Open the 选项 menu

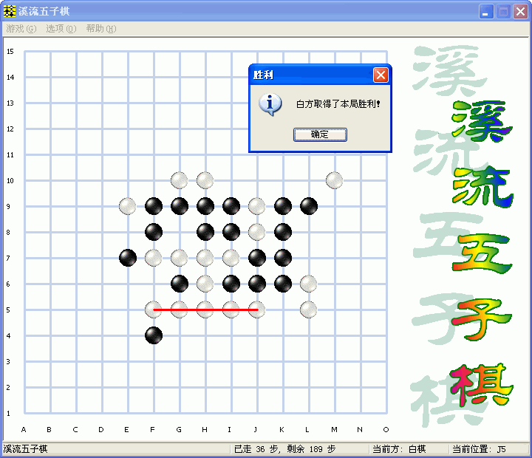pos(61,29)
